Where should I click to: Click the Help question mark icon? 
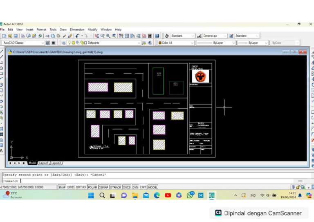point(157,36)
